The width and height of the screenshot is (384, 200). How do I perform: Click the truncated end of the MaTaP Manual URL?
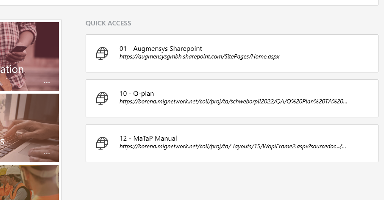coord(343,146)
